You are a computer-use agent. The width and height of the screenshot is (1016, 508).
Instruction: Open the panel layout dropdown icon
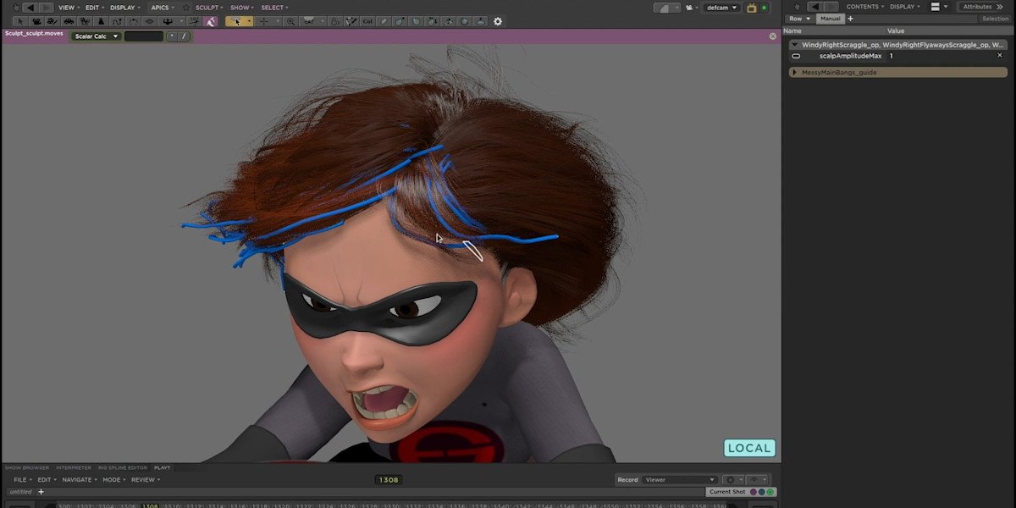tap(938, 7)
